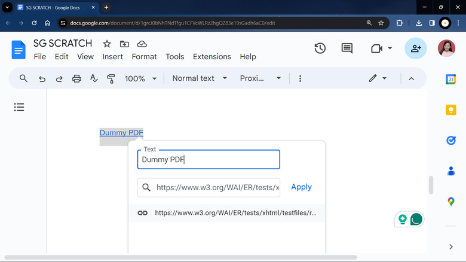This screenshot has height=262, width=466.
Task: Click the Share add-person button
Action: pos(415,48)
